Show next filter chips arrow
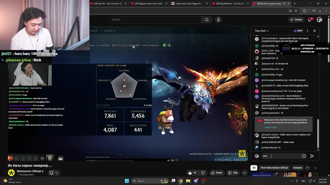330x185 pixels. tap(315, 168)
